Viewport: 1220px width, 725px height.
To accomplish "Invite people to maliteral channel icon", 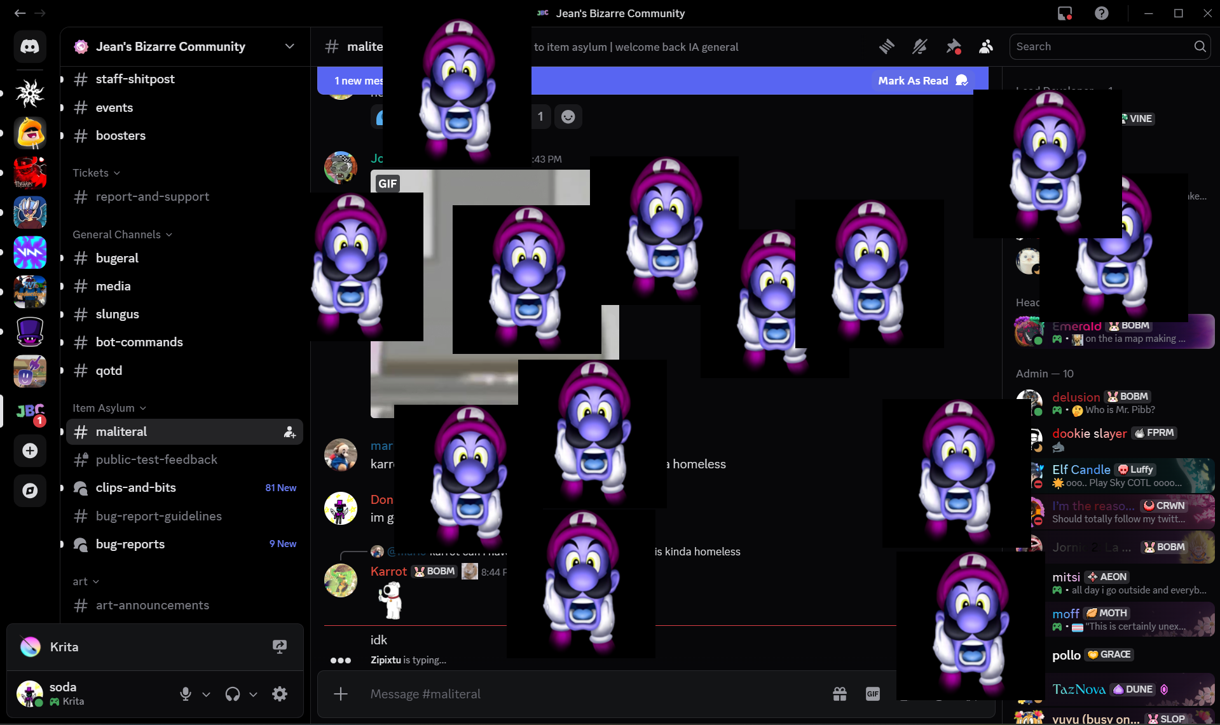I will (289, 432).
